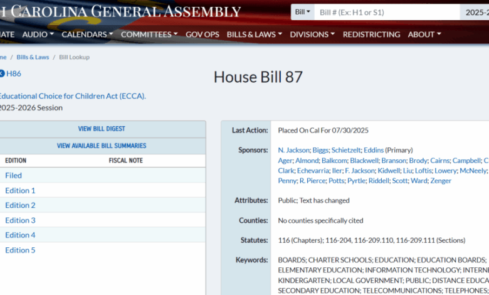489x295 pixels.
Task: Open sponsor Ward's page
Action: click(x=419, y=181)
